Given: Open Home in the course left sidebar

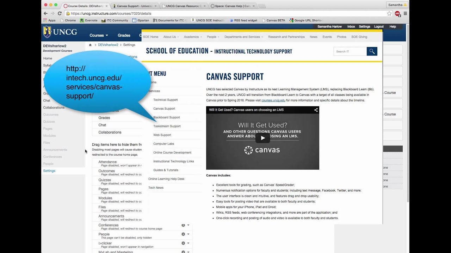Looking at the screenshot, I should coord(48,58).
